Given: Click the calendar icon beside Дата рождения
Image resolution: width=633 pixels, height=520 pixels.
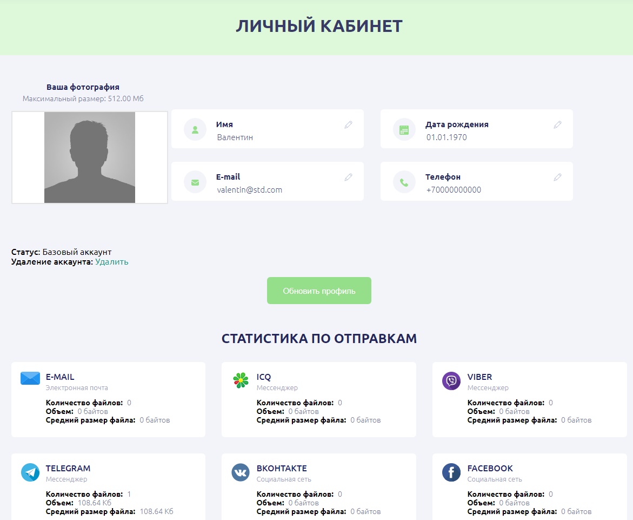Looking at the screenshot, I should [x=404, y=130].
